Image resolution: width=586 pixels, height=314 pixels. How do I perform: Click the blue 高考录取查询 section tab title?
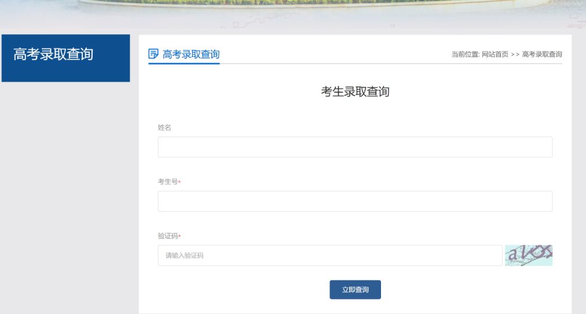coord(191,54)
